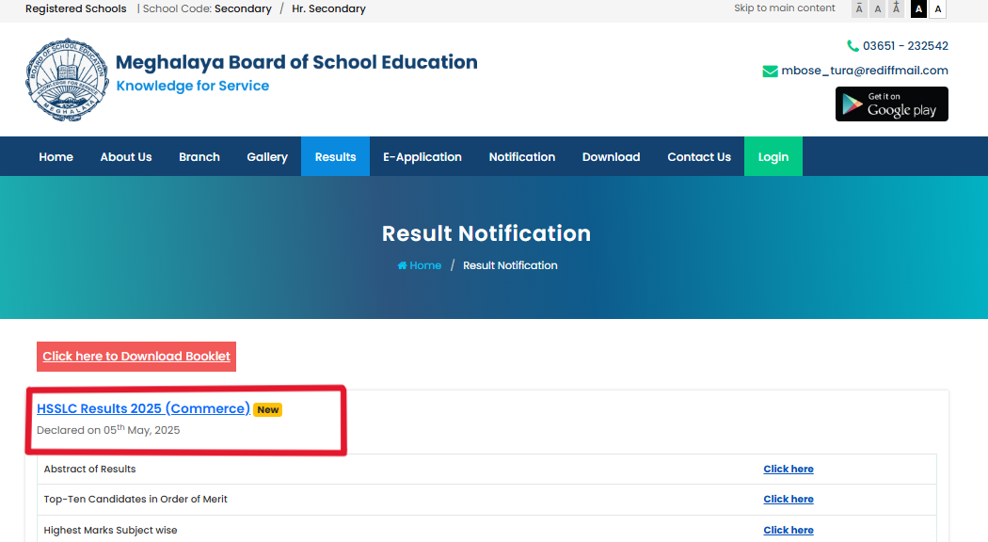Screen dimensions: 988x542
Task: Toggle light contrast mode with white A
Action: (x=937, y=8)
